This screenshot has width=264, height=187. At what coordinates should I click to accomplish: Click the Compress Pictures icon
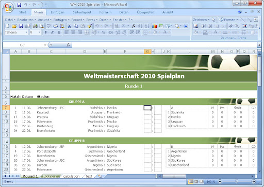click(244, 26)
